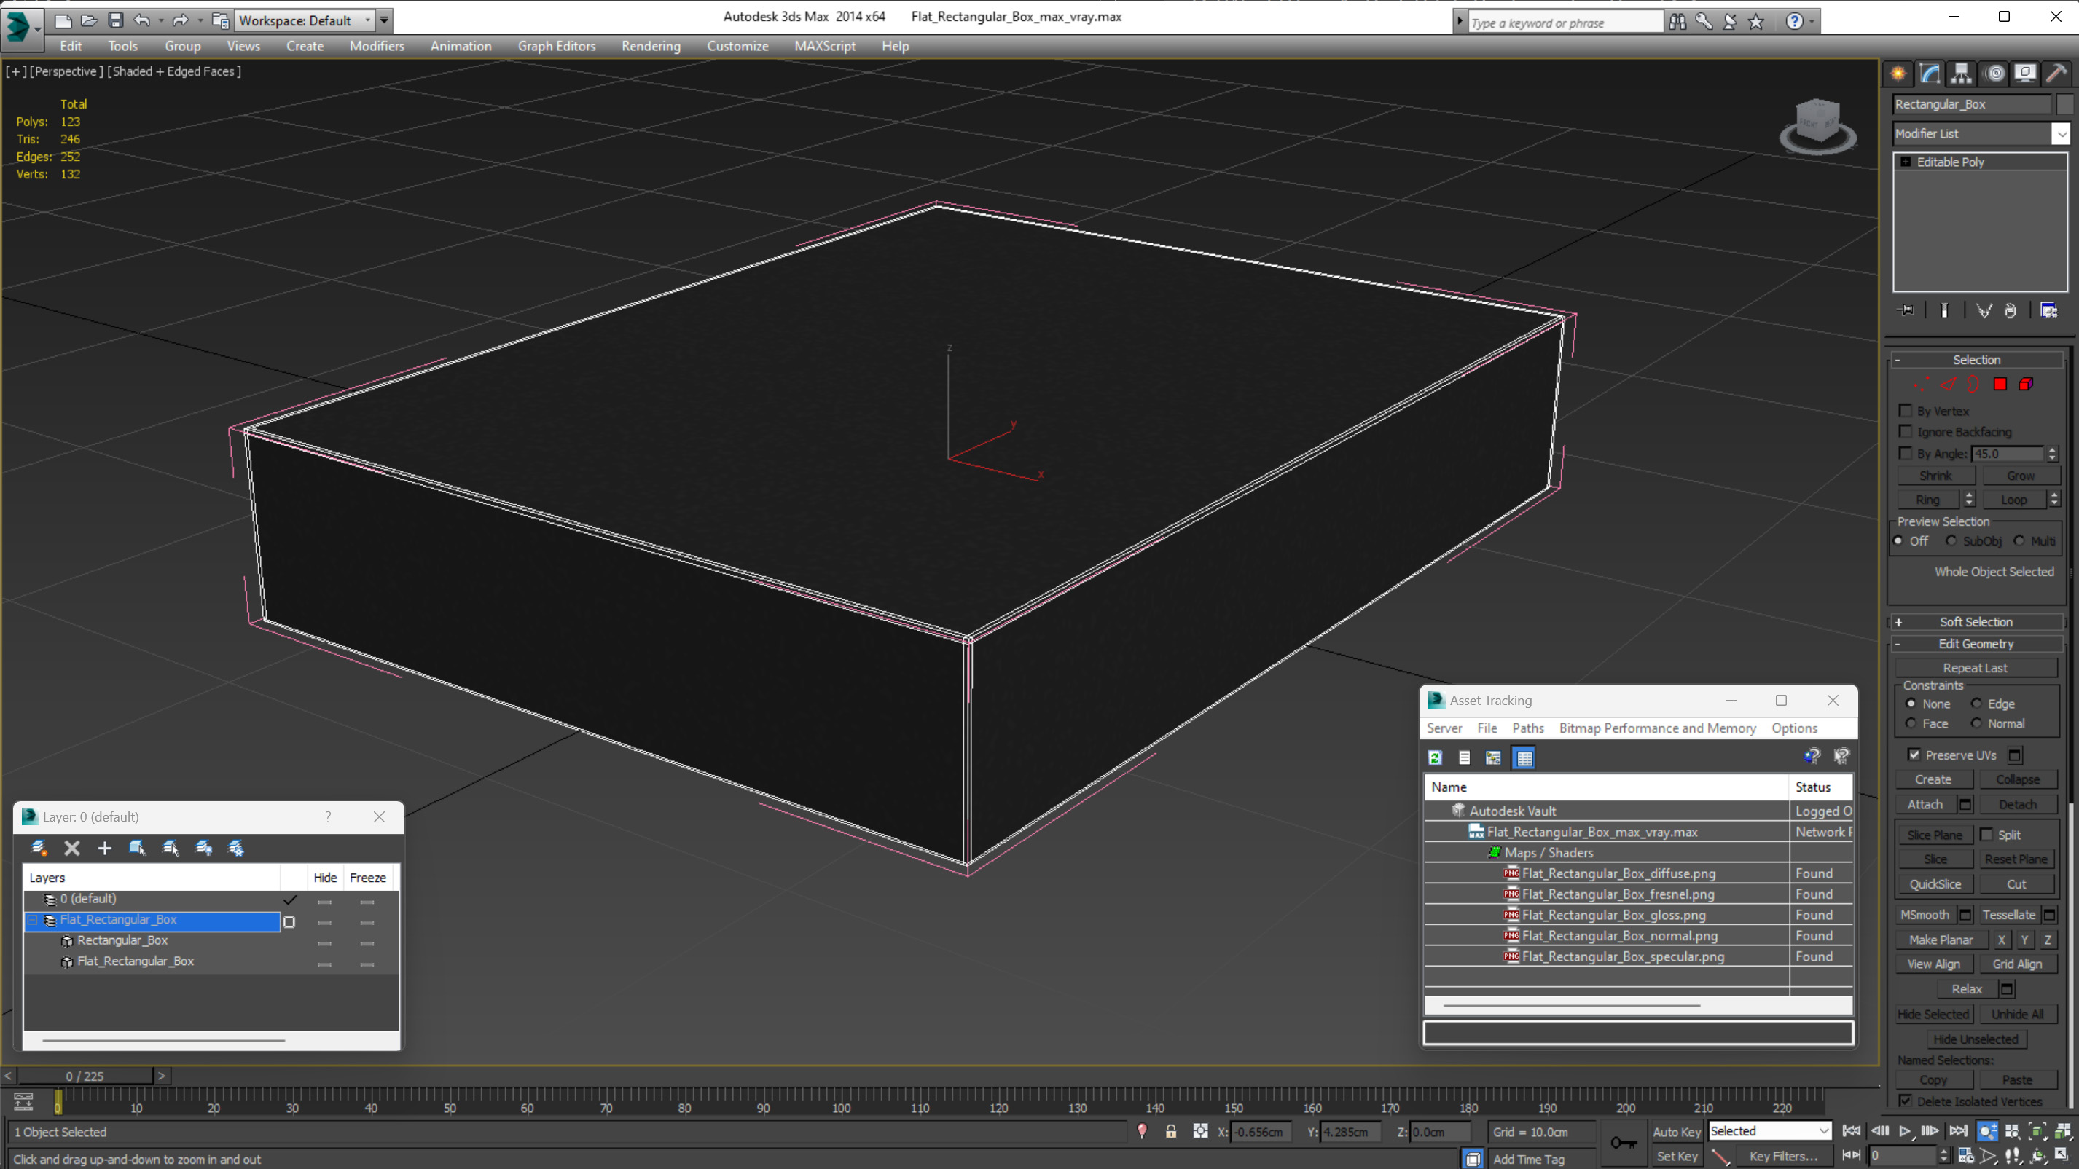Enable the By Vertex checkbox

pos(1906,411)
